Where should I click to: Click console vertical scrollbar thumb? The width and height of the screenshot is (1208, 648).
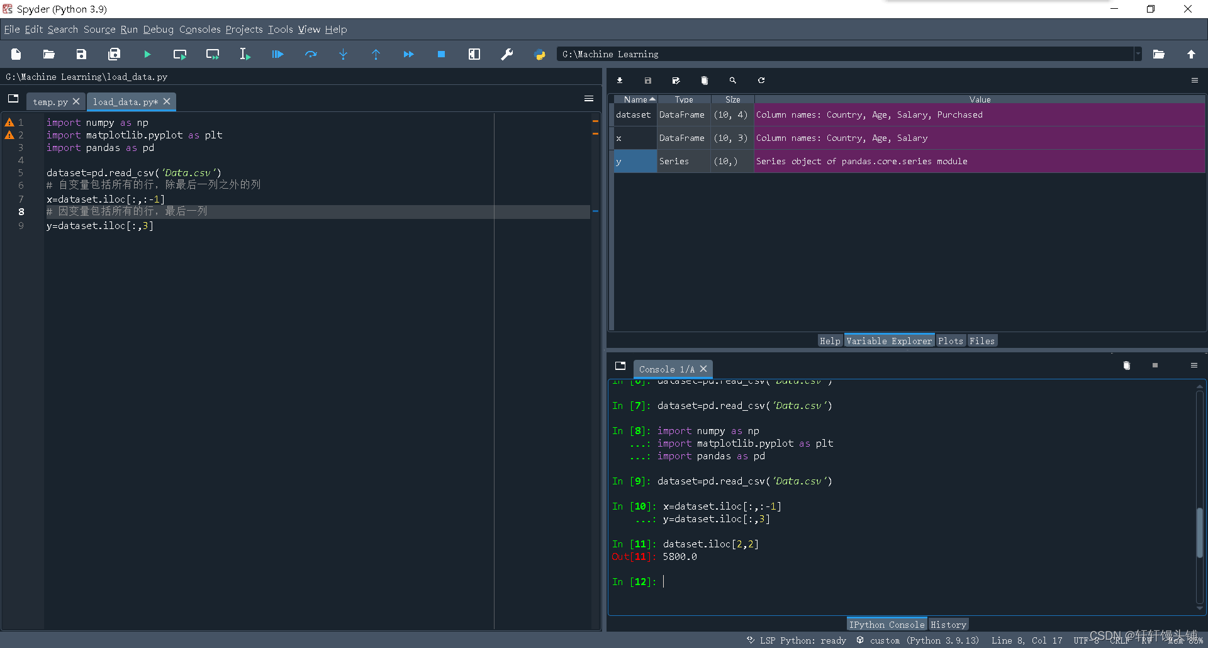(x=1200, y=532)
